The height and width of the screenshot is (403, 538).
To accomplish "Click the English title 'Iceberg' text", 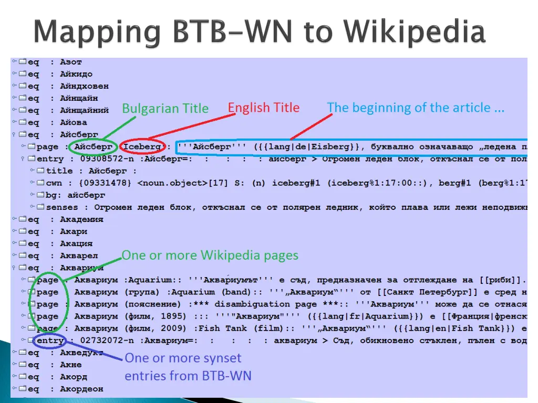I will (x=142, y=147).
